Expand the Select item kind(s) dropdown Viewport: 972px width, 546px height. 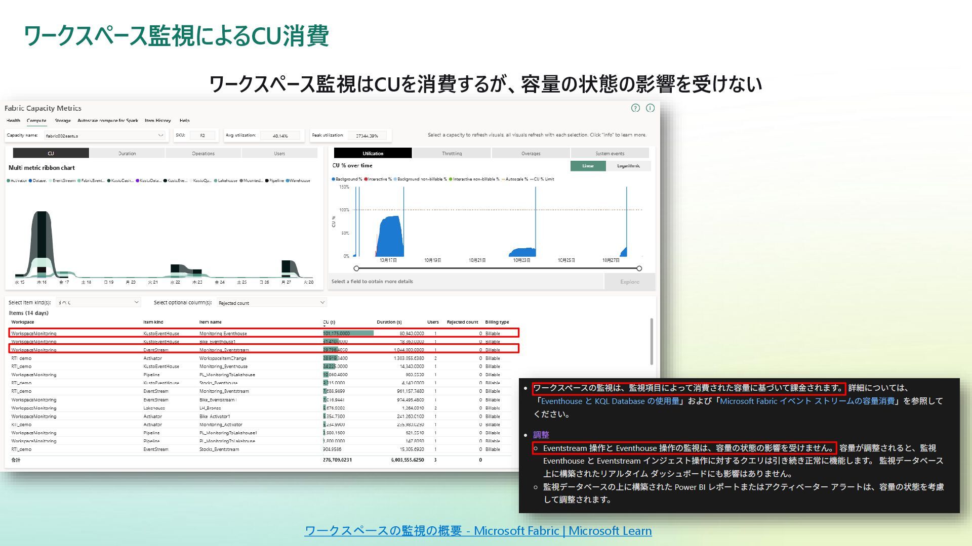[136, 302]
